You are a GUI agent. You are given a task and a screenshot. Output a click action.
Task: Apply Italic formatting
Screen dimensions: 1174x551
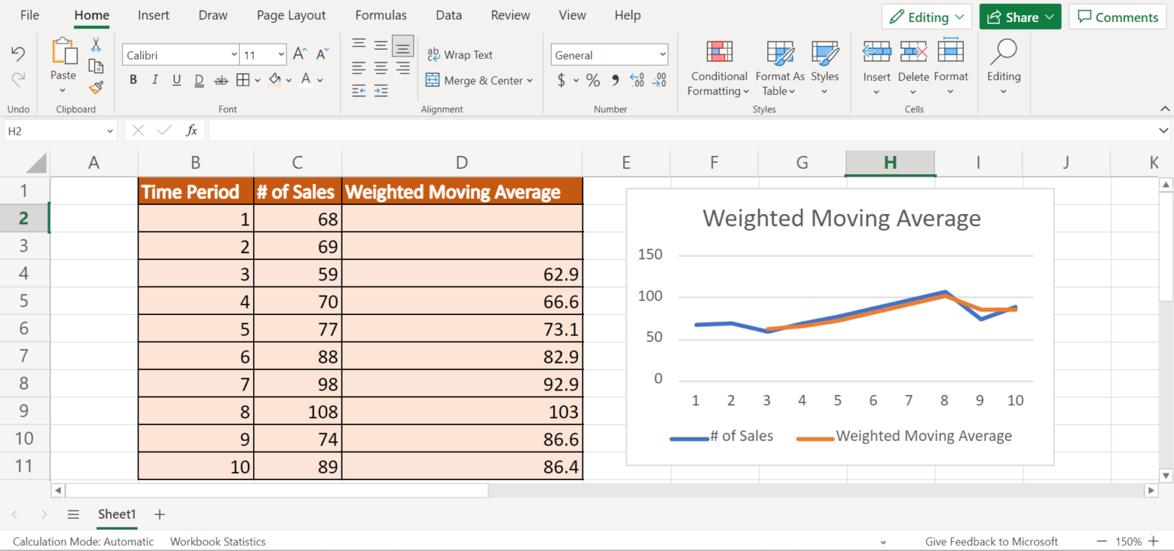pyautogui.click(x=154, y=79)
